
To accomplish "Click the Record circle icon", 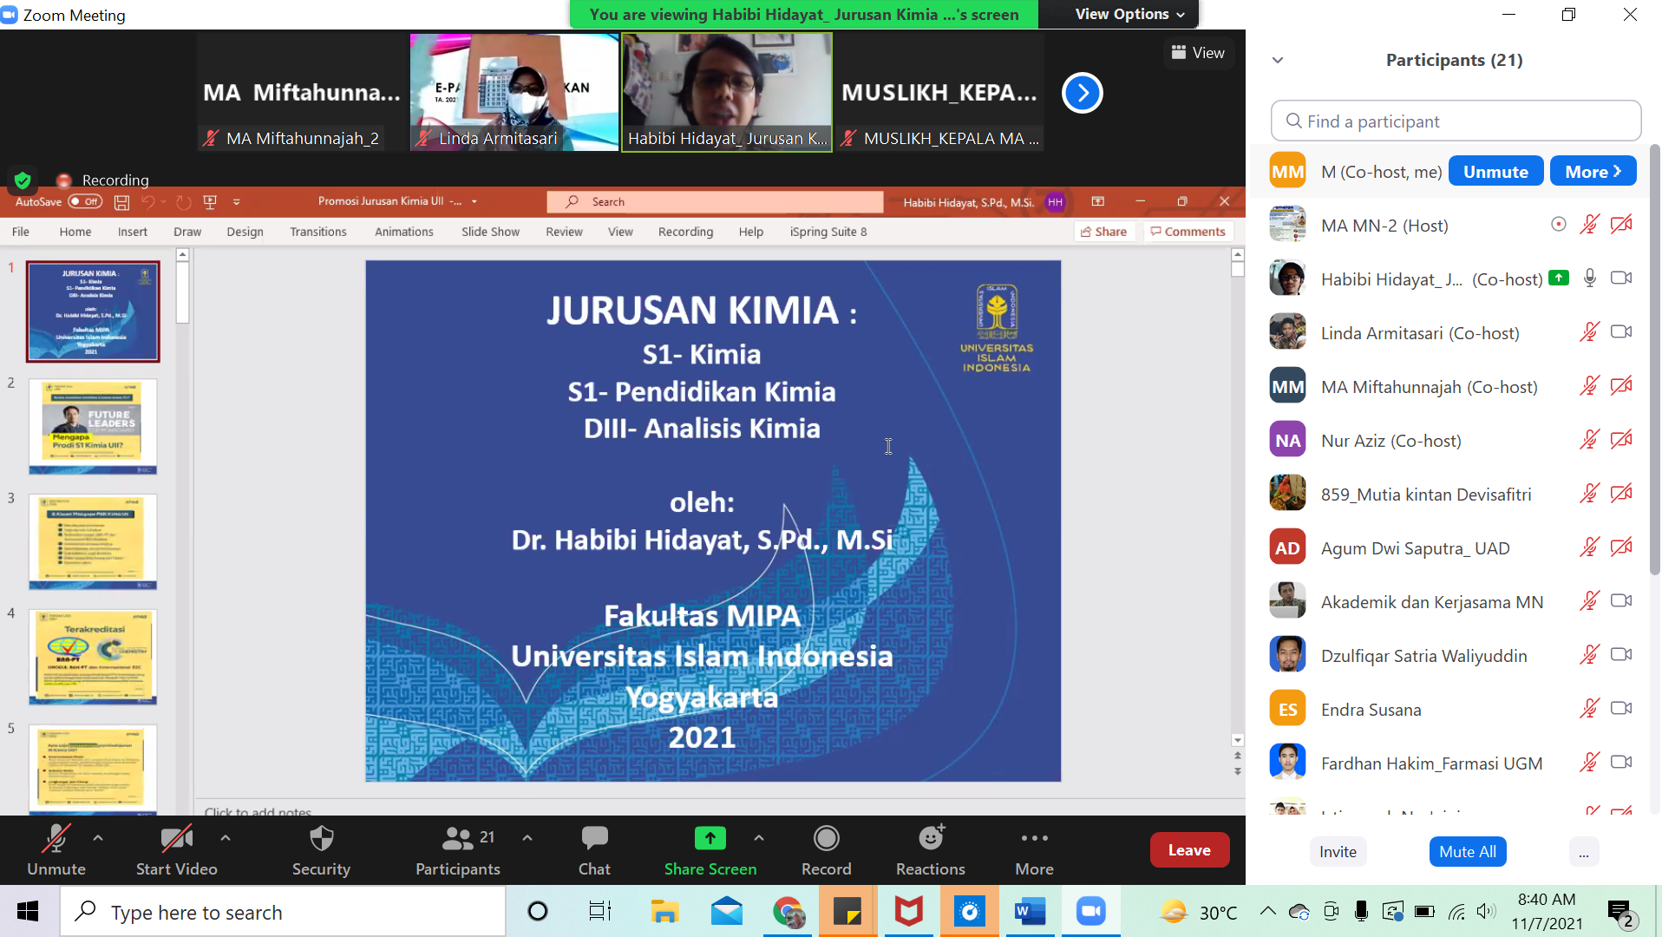I will [826, 839].
